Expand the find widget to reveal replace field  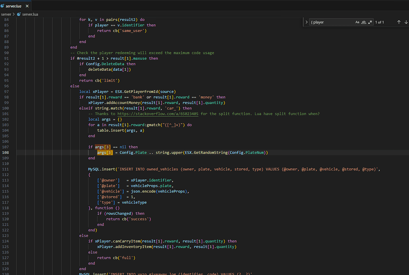point(306,22)
